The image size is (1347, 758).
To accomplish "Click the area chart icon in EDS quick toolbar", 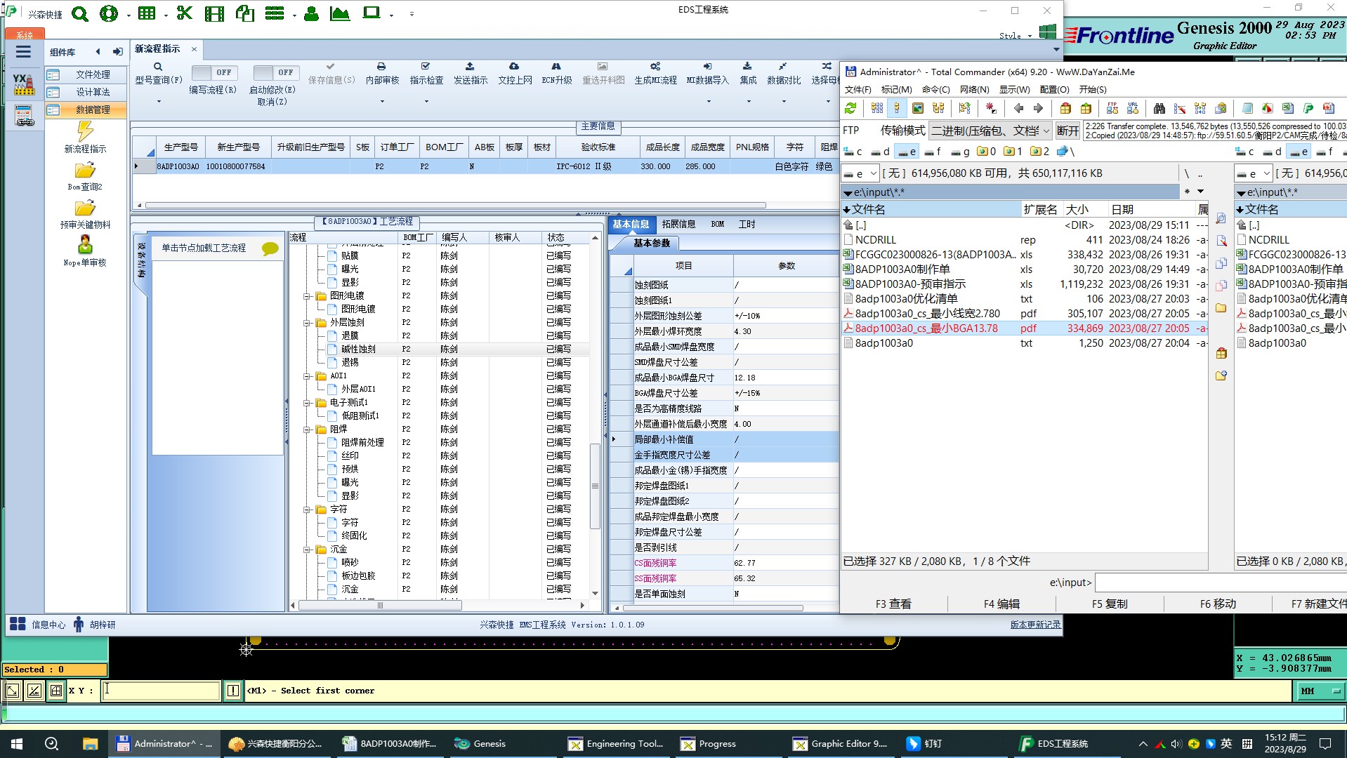I will pos(340,13).
